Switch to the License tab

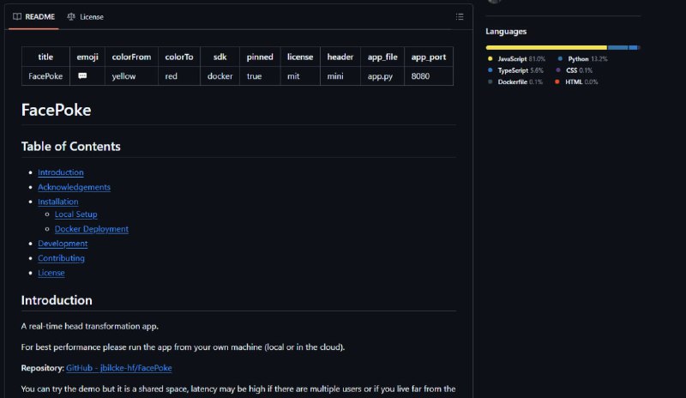coord(85,16)
